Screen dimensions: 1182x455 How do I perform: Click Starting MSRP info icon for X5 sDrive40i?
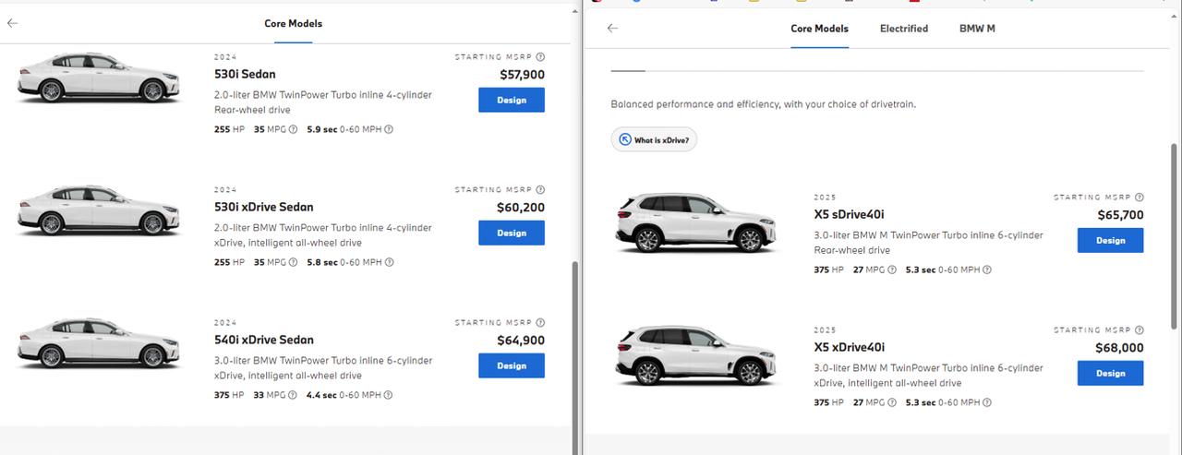click(1139, 197)
